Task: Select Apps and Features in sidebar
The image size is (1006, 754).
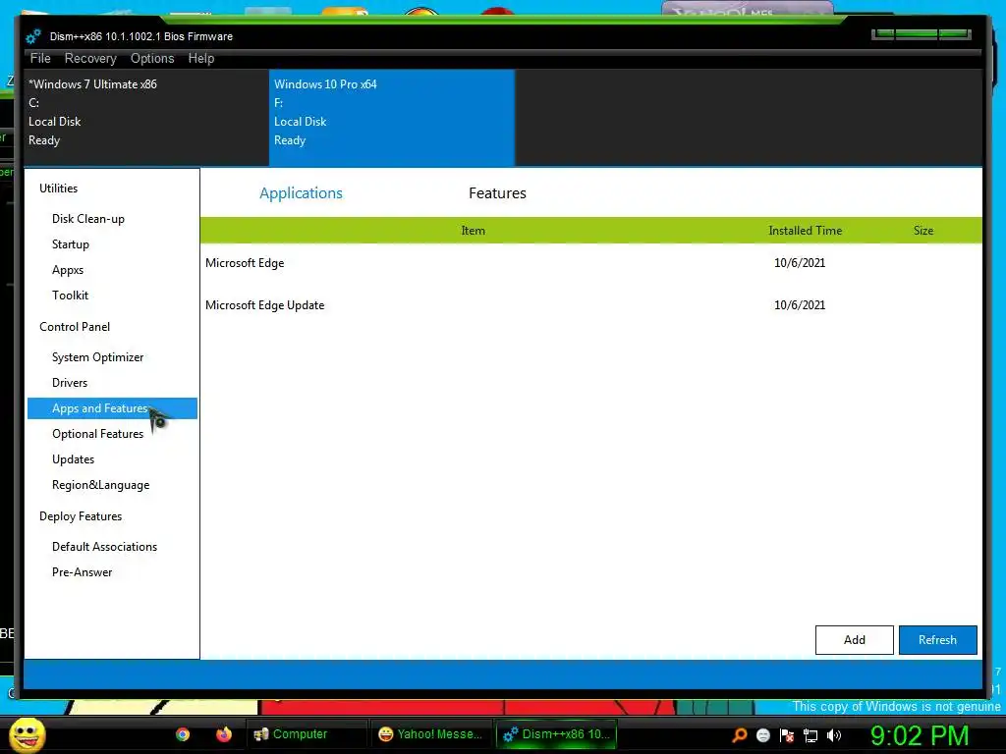Action: click(112, 408)
